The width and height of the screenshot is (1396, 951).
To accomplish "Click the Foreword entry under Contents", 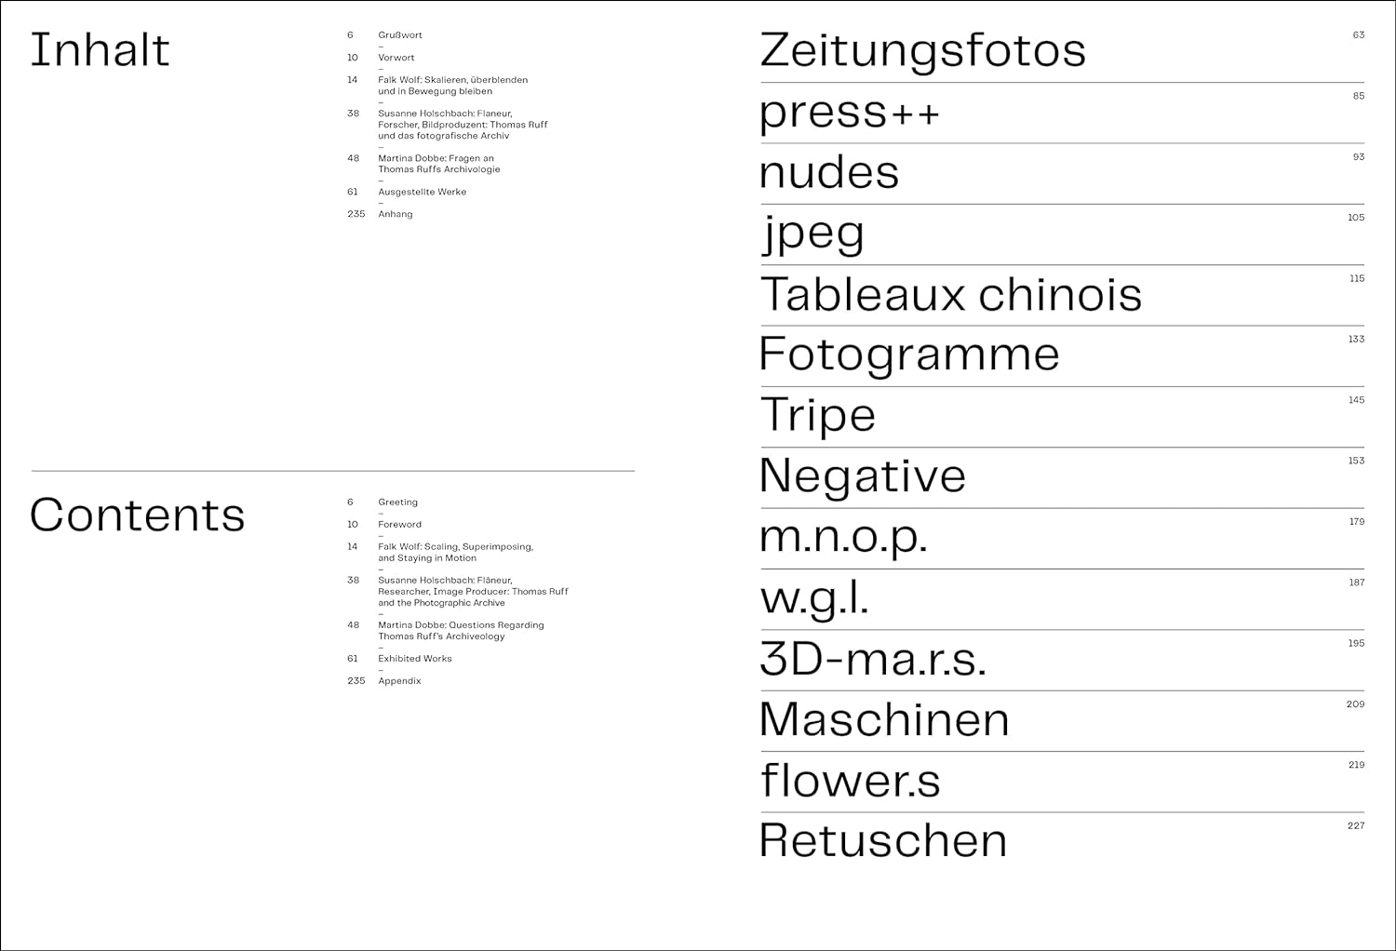I will point(400,525).
